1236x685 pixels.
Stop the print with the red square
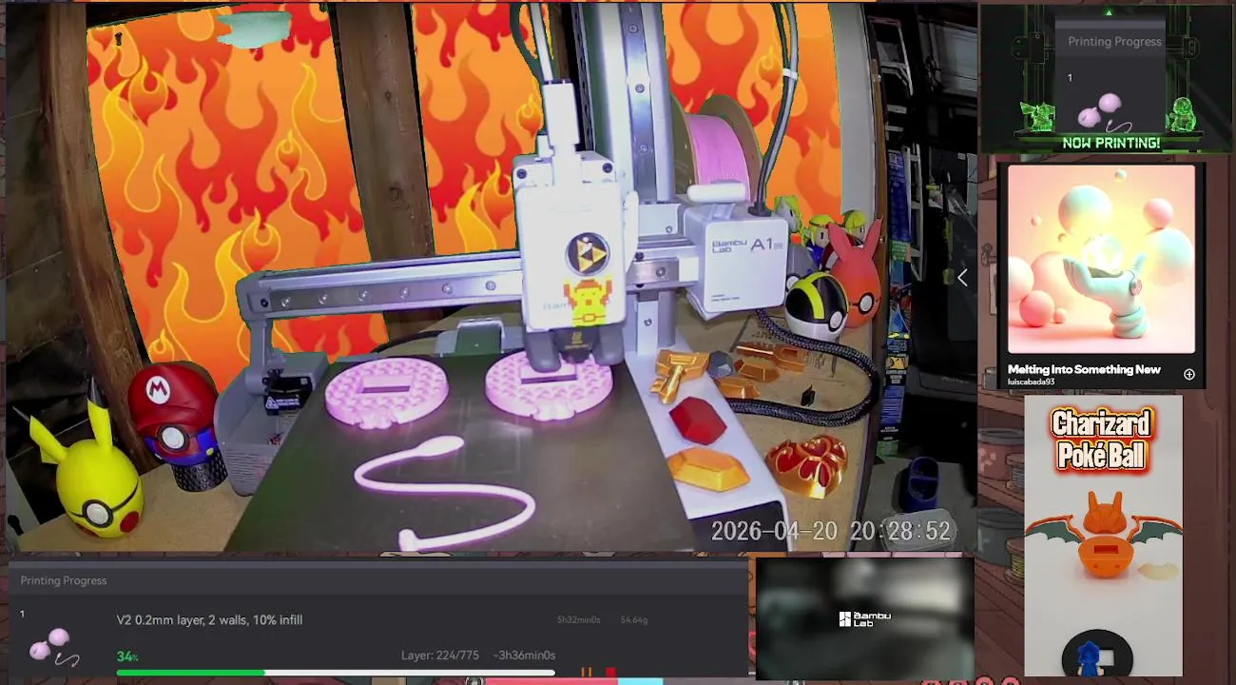click(x=610, y=673)
